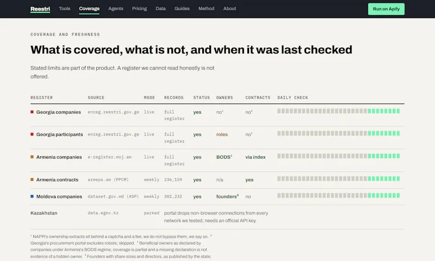Screen dimensions: 435x261
Task: Select the Moldova companies register name
Action: 59,196
